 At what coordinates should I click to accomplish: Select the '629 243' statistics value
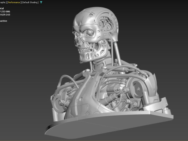(x=5, y=14)
